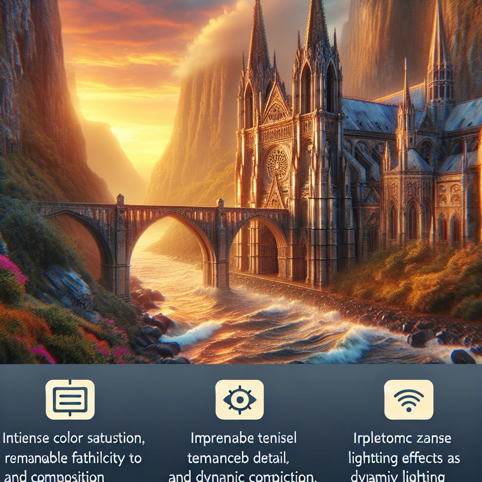Click the 'Intiense color satustion,' caption

(x=74, y=438)
